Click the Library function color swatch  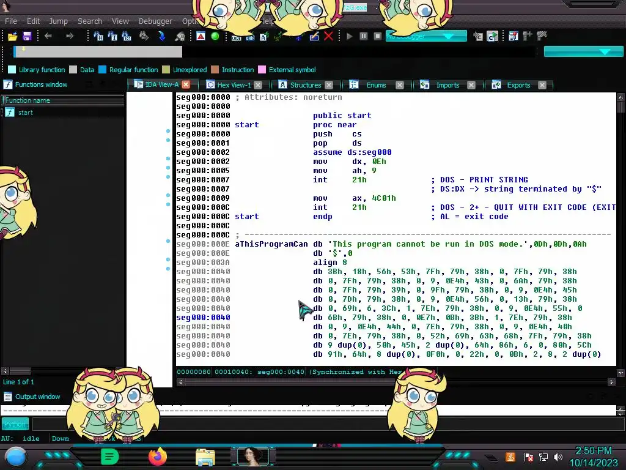click(x=12, y=70)
